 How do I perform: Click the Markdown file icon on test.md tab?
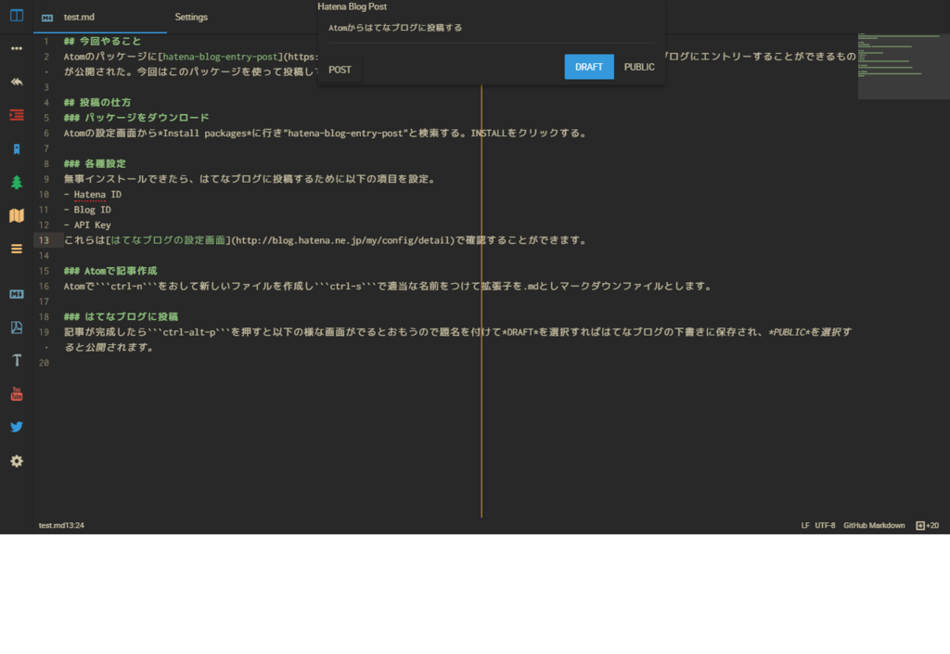click(47, 18)
